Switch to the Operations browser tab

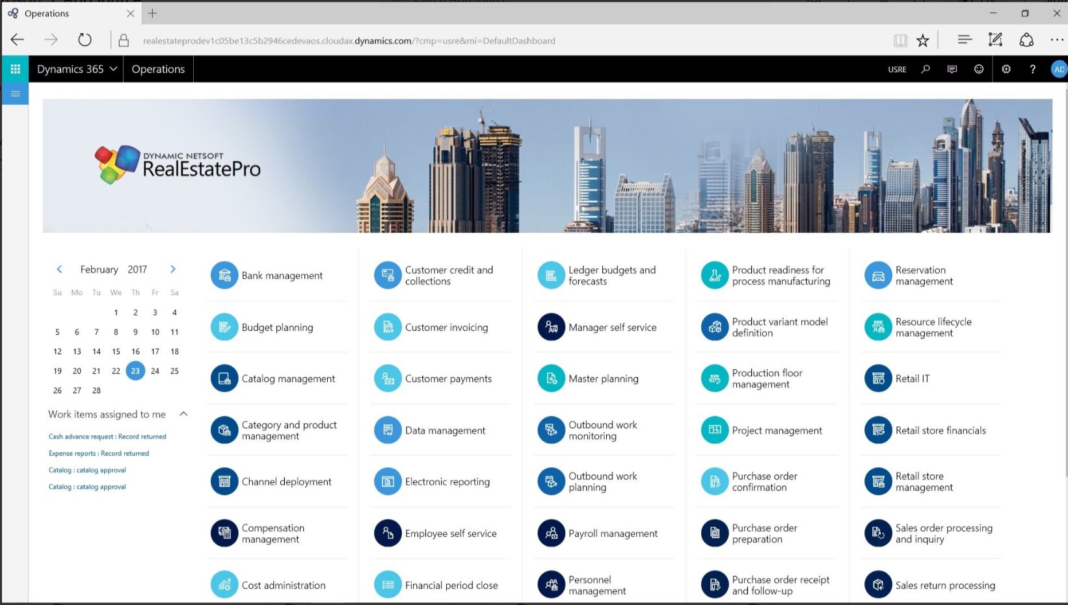(65, 14)
